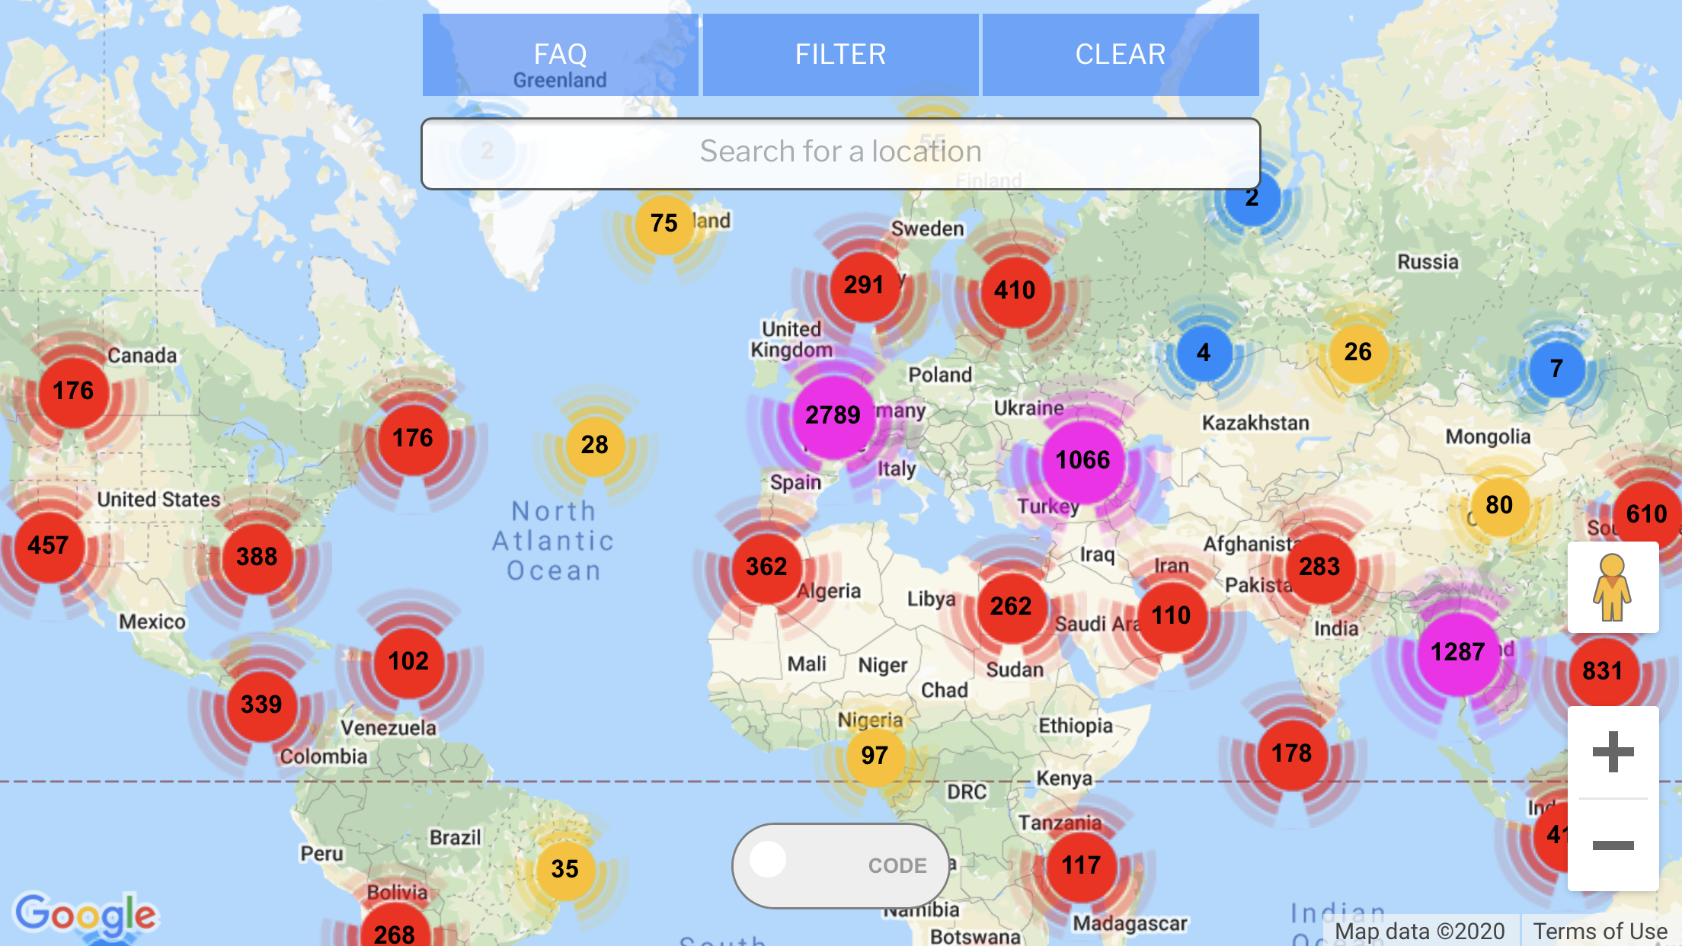
Task: Select the blue 7 cluster marker
Action: (1556, 369)
